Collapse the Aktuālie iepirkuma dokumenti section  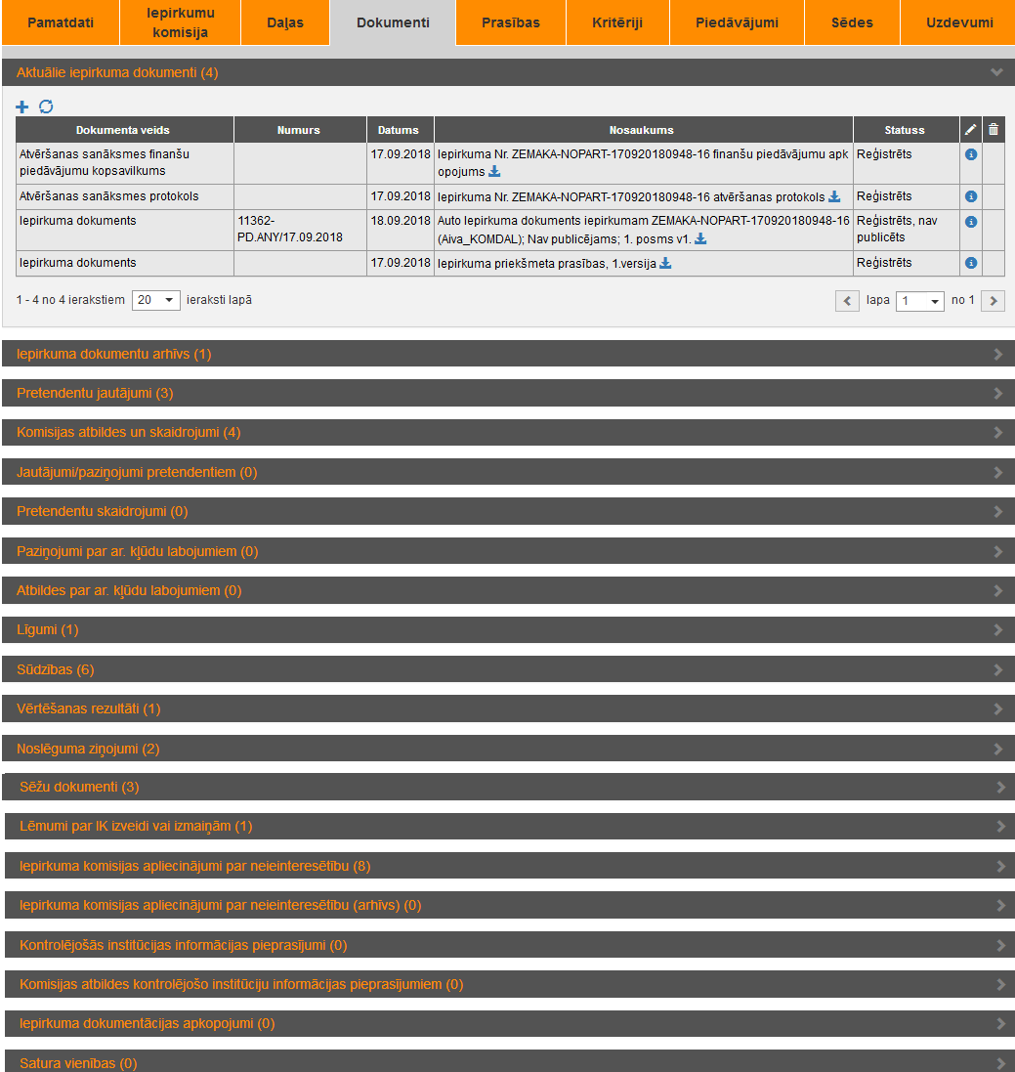(996, 72)
